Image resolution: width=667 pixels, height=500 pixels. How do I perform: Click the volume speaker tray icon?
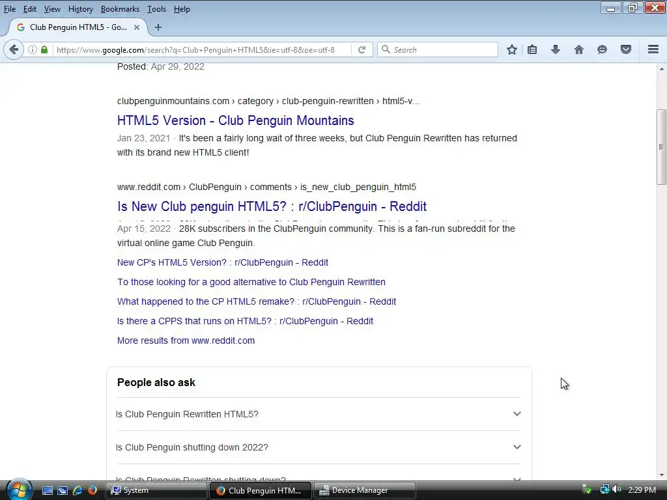click(x=616, y=490)
